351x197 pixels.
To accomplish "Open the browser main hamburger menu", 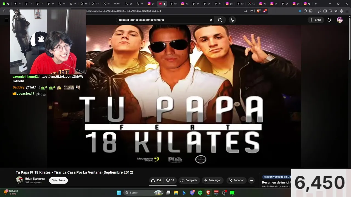I will 347,11.
